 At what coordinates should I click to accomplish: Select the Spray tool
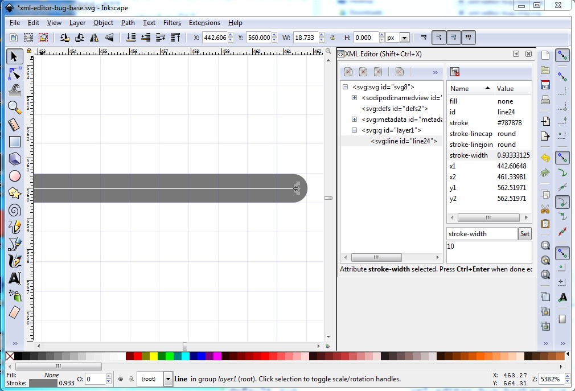14,295
